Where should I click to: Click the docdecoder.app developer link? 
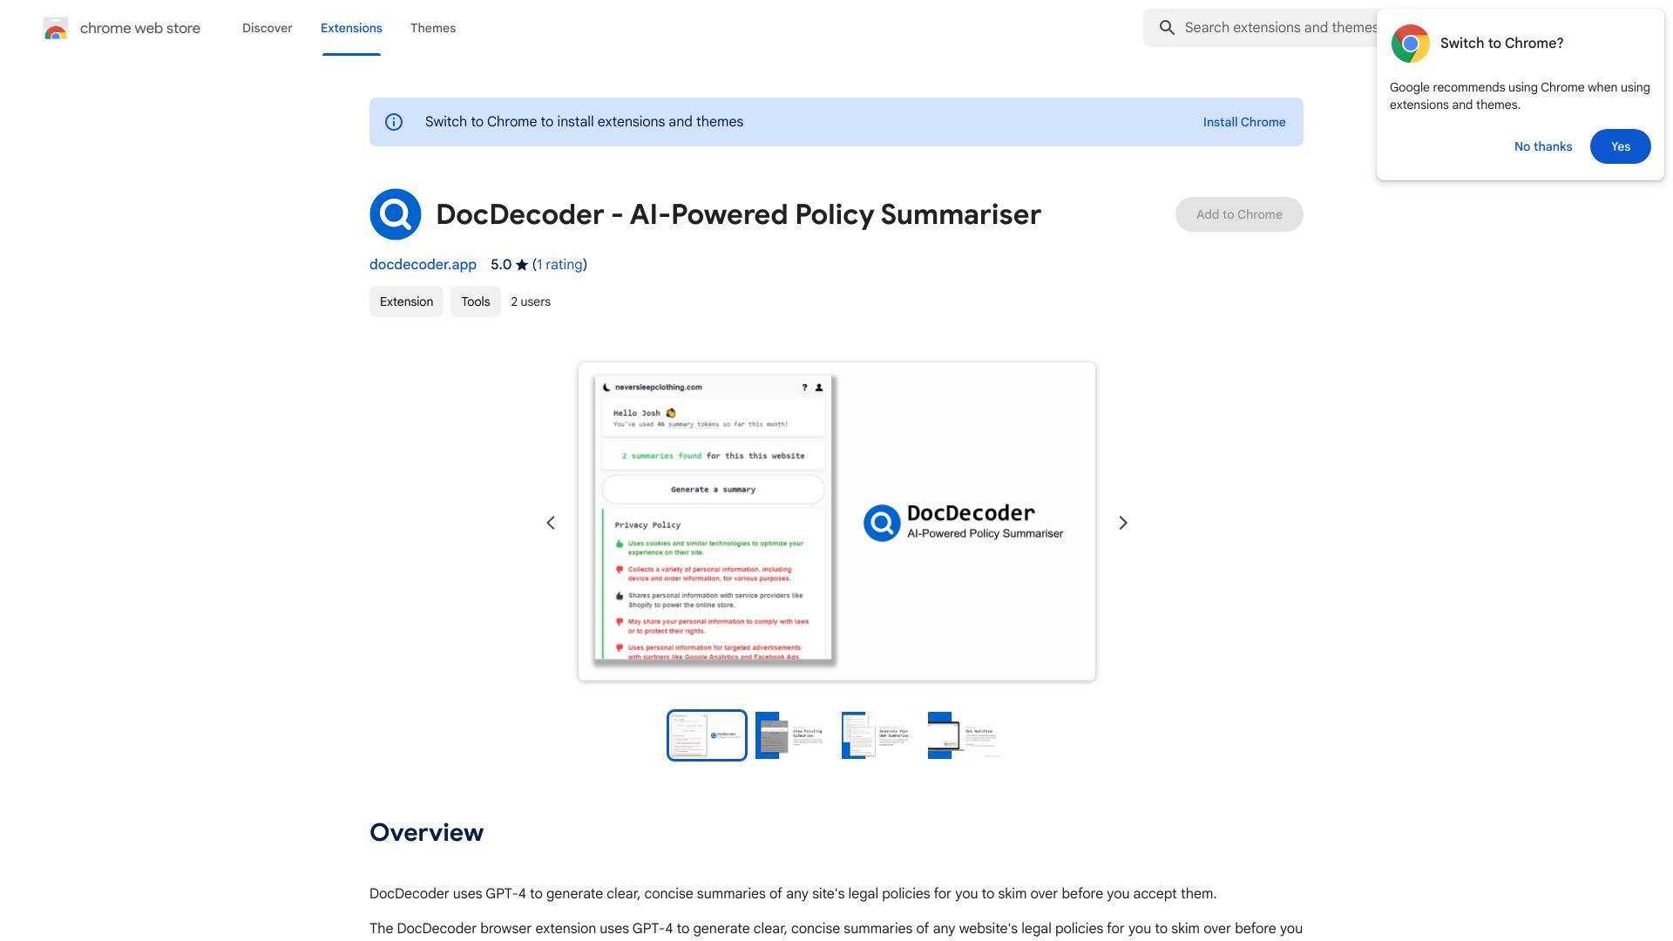[x=422, y=264]
